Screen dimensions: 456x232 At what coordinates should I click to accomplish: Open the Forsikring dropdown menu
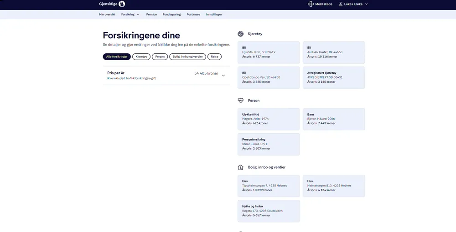coord(130,15)
